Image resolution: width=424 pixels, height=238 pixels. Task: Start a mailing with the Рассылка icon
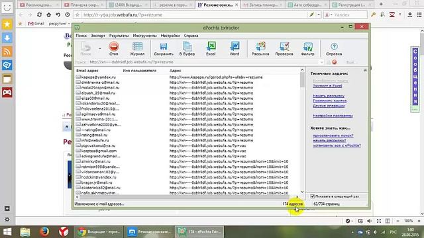pos(260,48)
